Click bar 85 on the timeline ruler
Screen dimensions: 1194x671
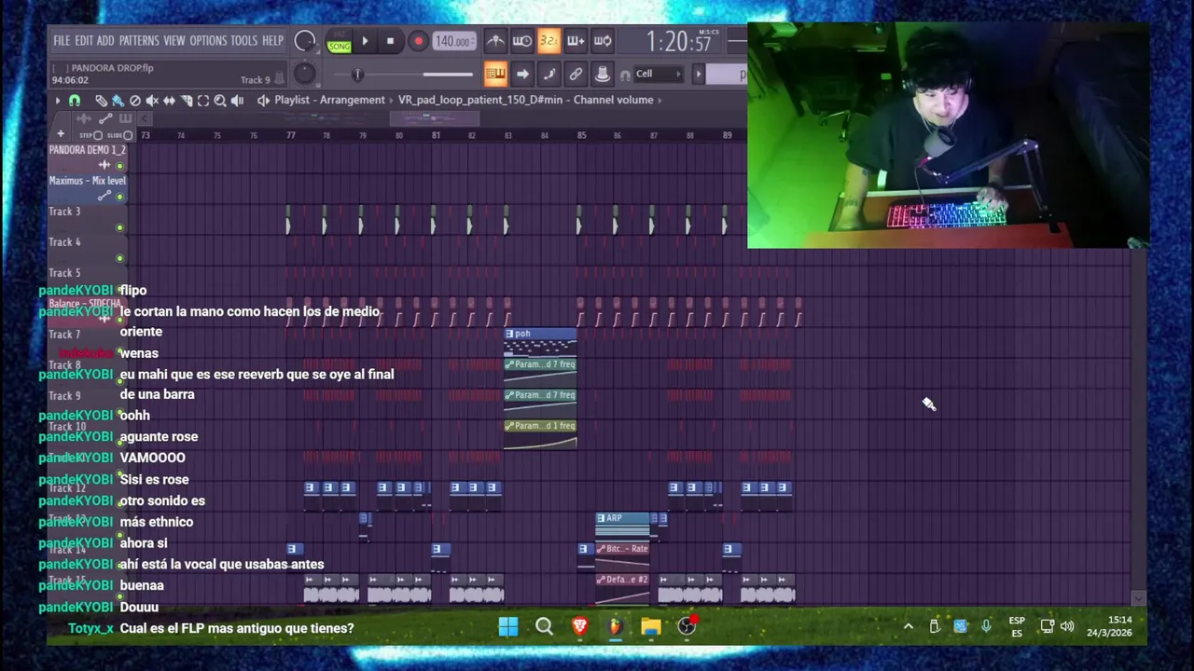tap(582, 135)
